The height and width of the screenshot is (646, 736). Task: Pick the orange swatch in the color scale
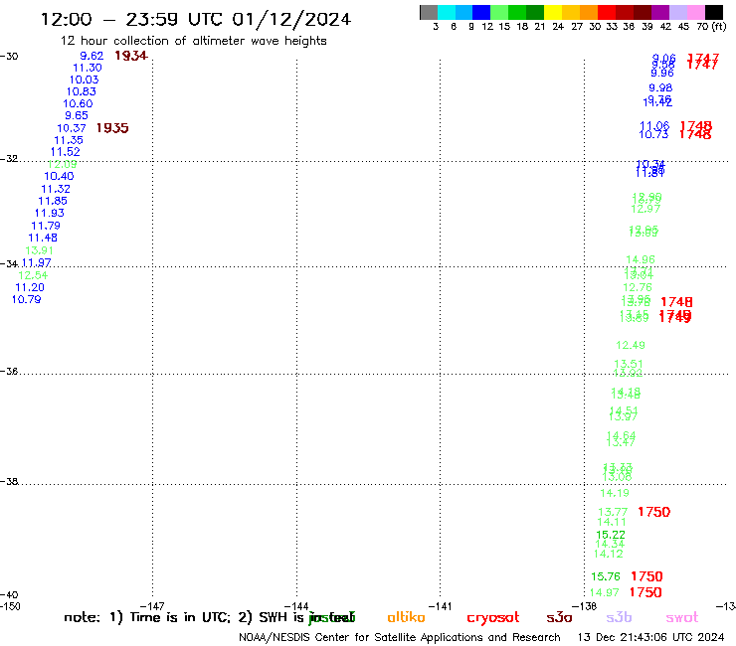coord(589,12)
